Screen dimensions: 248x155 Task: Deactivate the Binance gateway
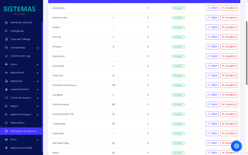229,47
